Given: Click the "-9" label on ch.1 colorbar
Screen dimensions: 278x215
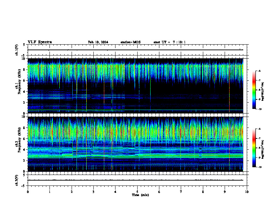Looking at the screenshot, I should (259, 99).
